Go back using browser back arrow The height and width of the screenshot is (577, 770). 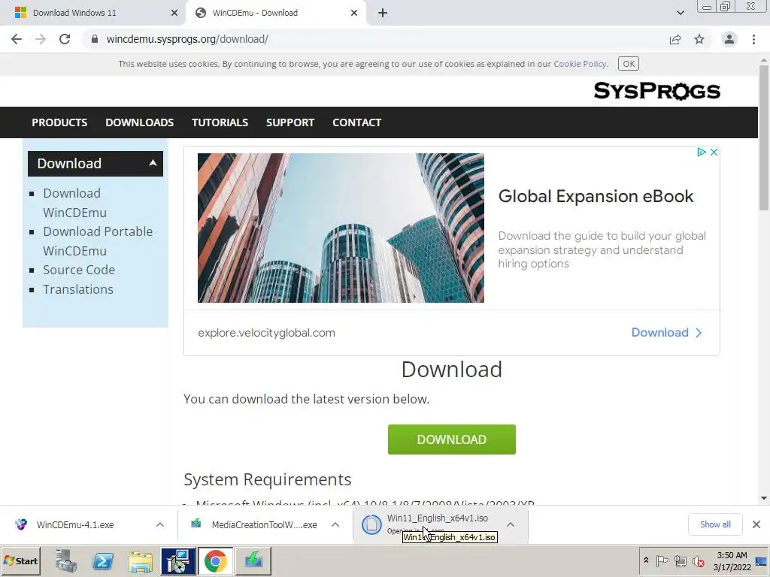[x=17, y=39]
